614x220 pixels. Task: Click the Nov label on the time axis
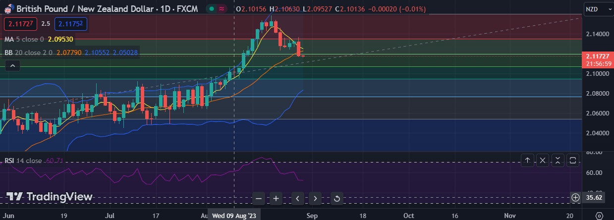tap(509, 216)
